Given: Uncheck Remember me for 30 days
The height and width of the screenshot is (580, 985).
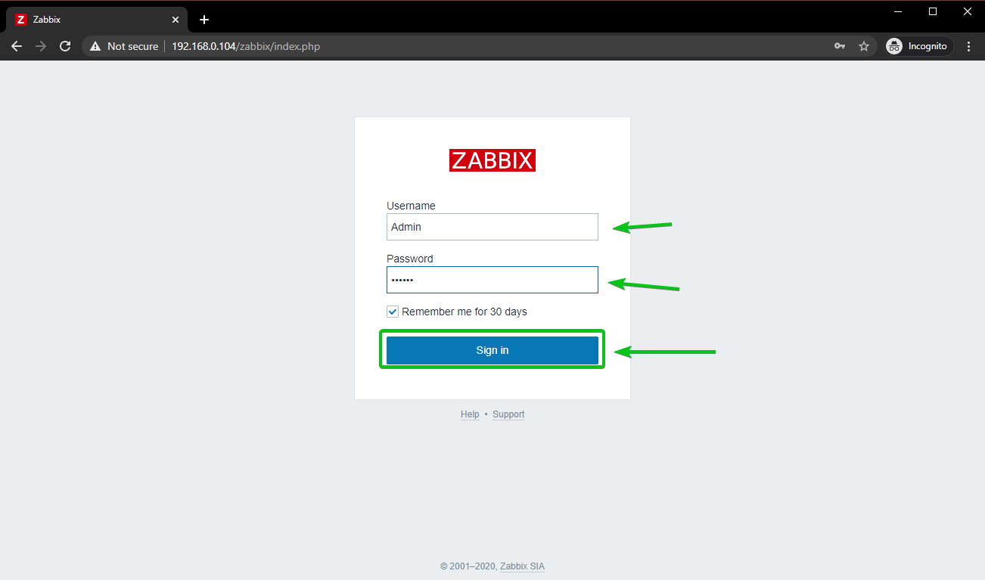Looking at the screenshot, I should pos(392,312).
